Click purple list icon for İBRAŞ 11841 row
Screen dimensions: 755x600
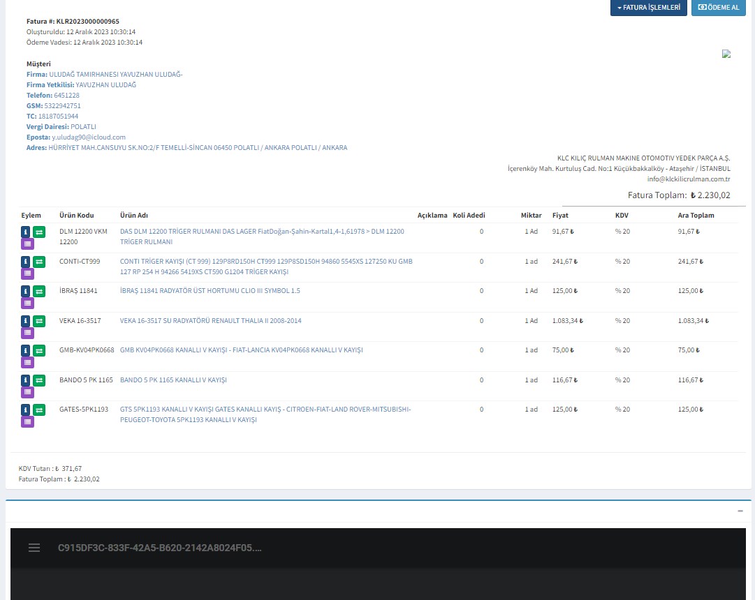27,303
